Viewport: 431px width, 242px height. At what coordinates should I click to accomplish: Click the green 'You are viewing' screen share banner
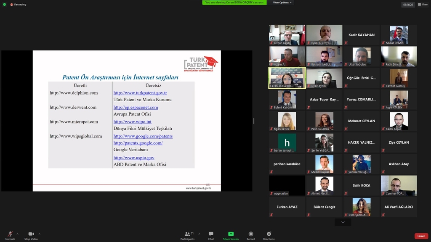tap(234, 3)
